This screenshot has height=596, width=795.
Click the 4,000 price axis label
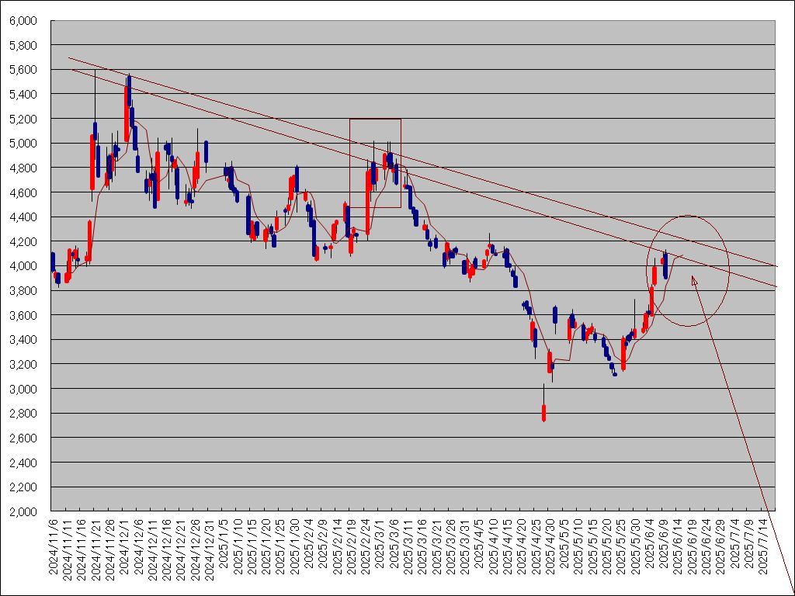[x=23, y=266]
